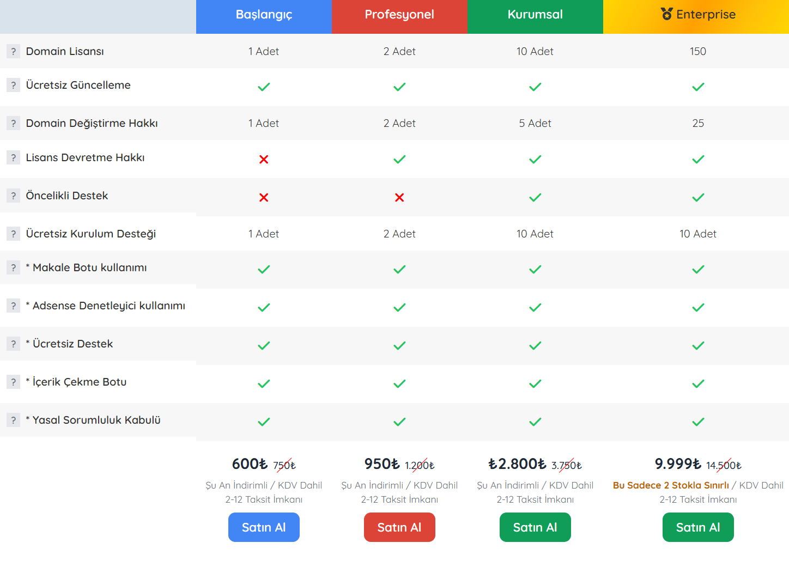The image size is (789, 561).
Task: Click checkmark for Başlangıç İçerik Çekme Botu
Action: click(264, 383)
